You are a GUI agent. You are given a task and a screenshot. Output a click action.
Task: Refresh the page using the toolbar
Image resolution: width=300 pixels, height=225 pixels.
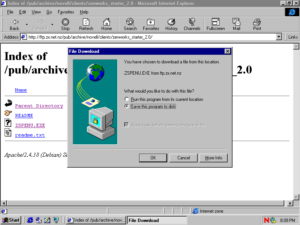click(x=86, y=24)
